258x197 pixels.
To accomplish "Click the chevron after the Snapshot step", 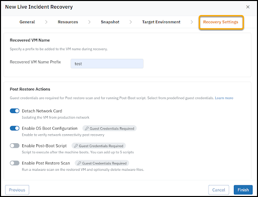I will (x=131, y=22).
